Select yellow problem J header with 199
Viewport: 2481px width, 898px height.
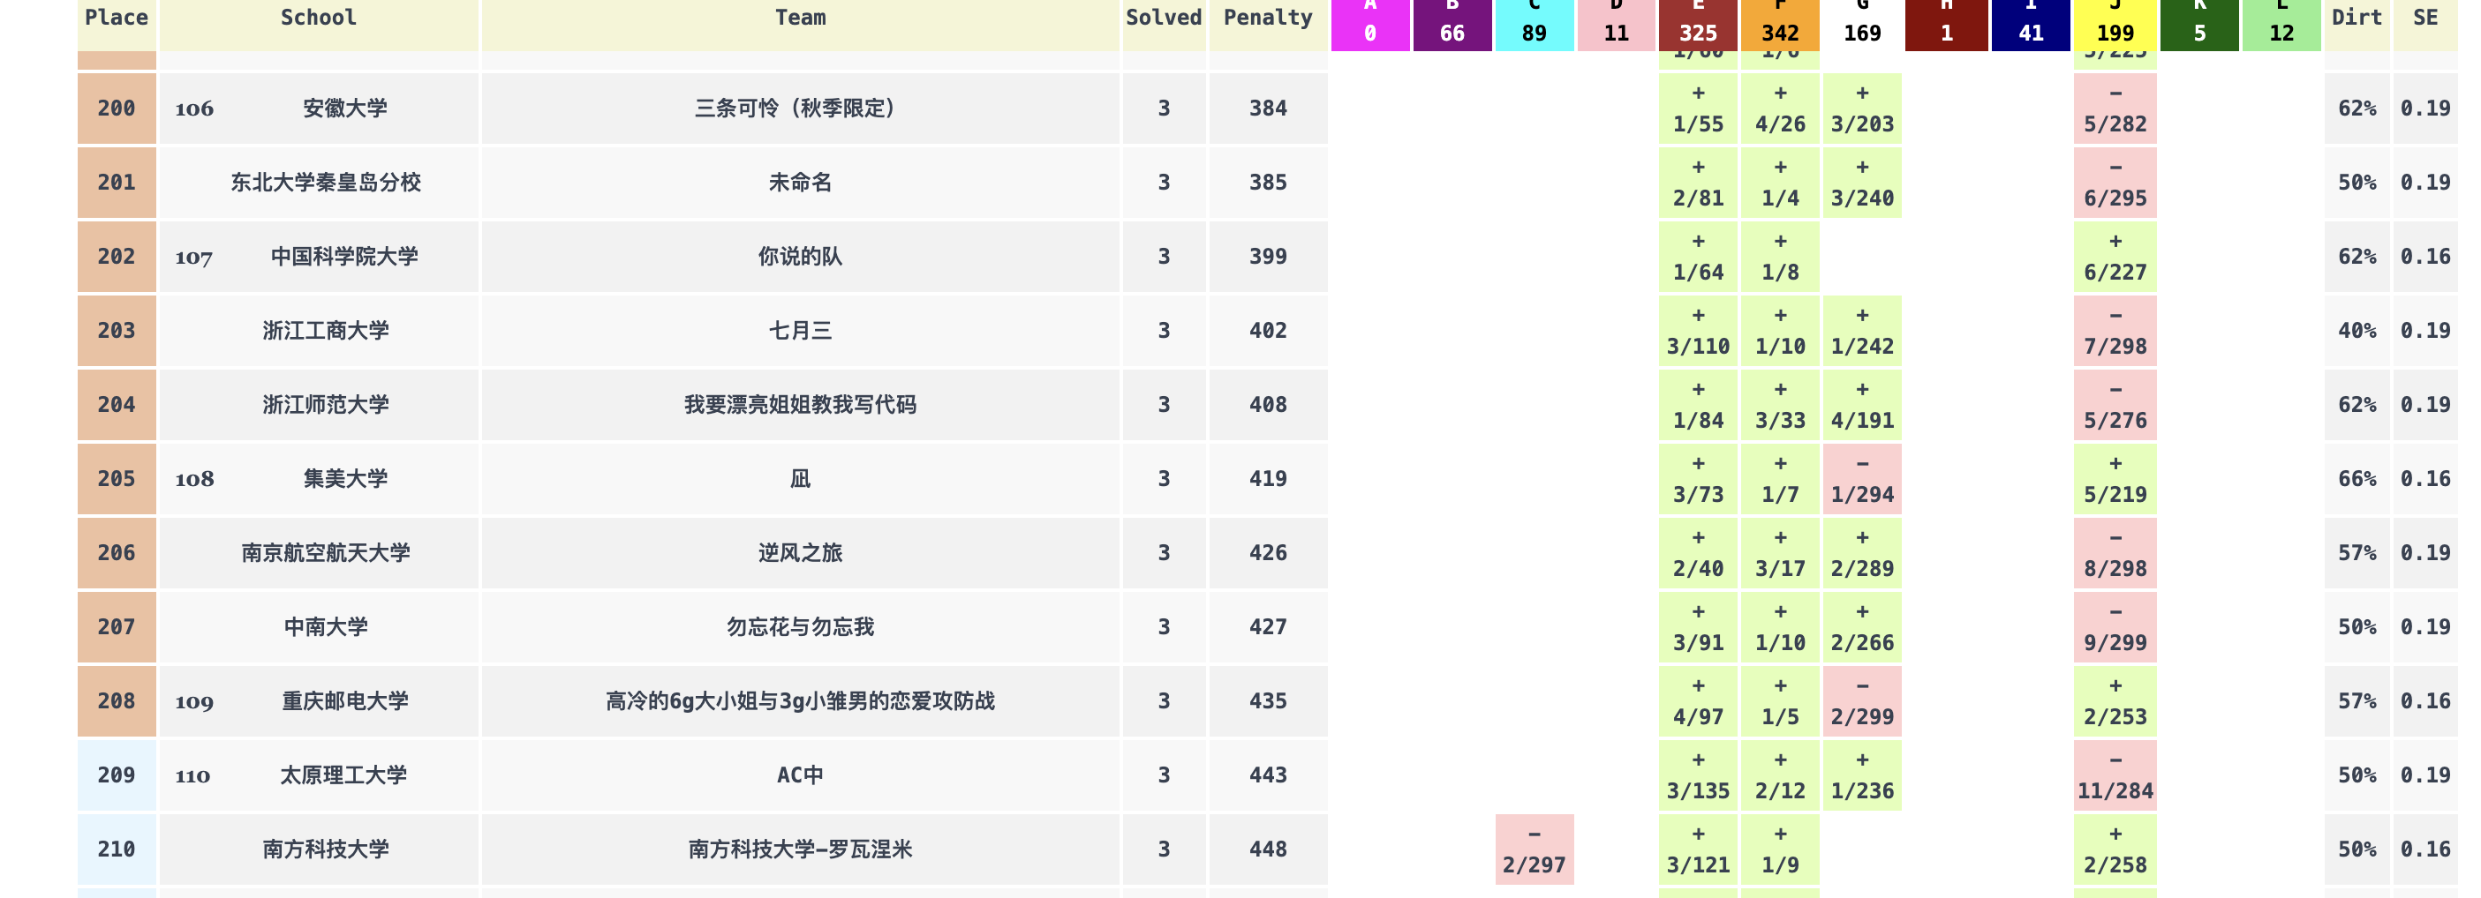(2115, 23)
